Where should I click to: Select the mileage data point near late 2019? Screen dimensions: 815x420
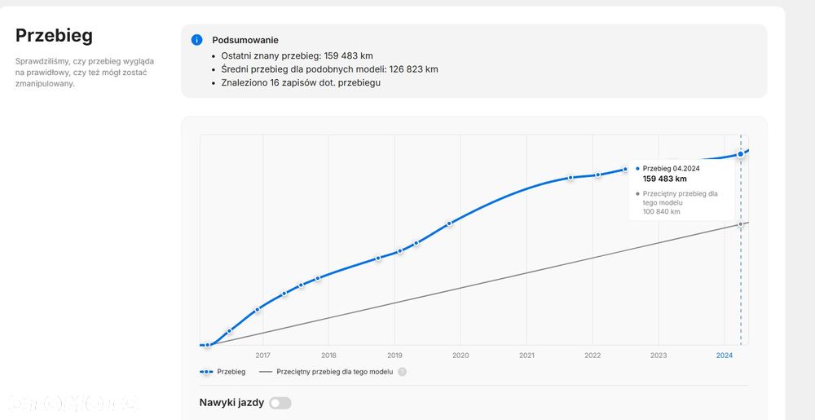pos(449,223)
